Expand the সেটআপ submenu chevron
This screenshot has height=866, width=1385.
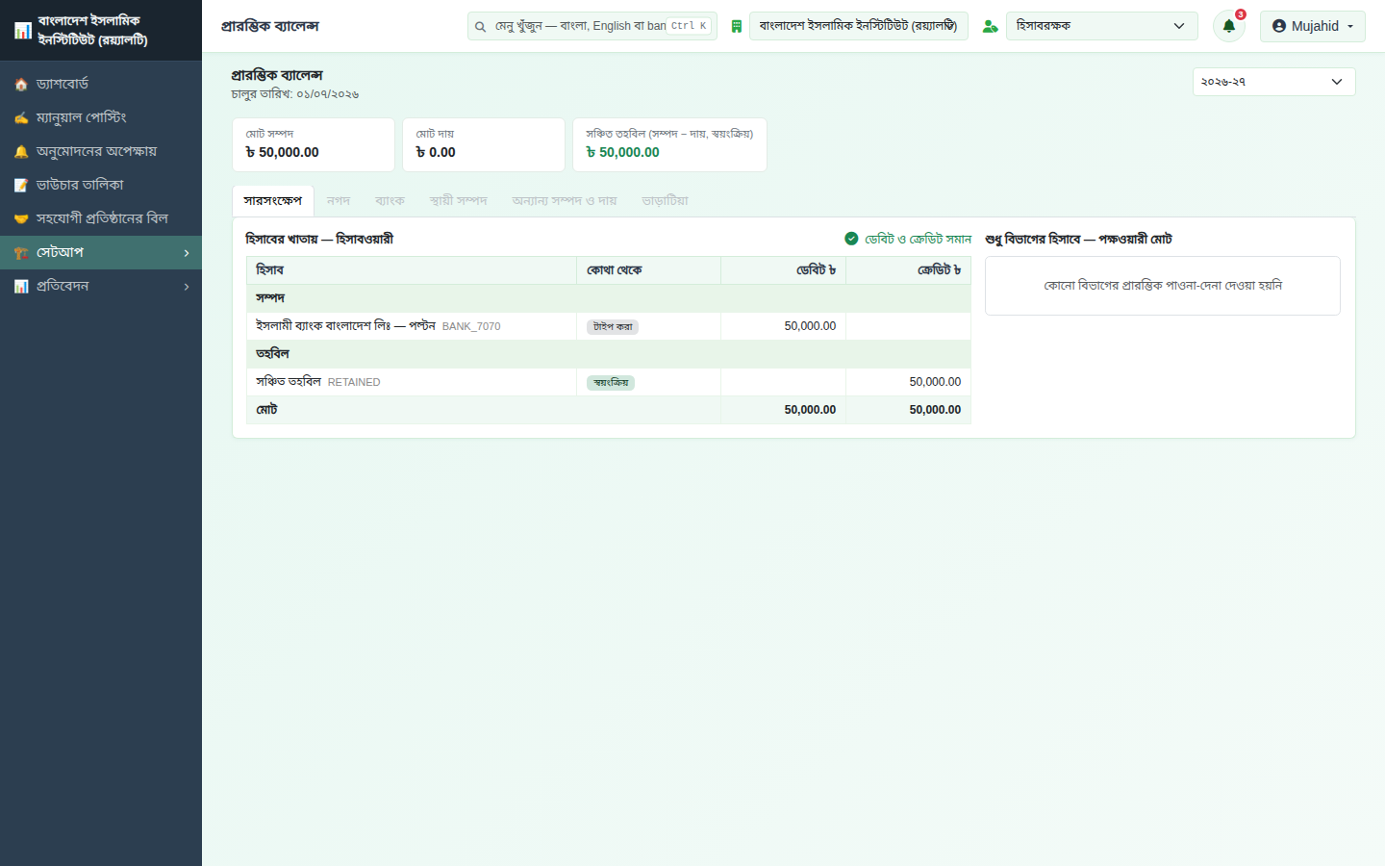pos(187,253)
